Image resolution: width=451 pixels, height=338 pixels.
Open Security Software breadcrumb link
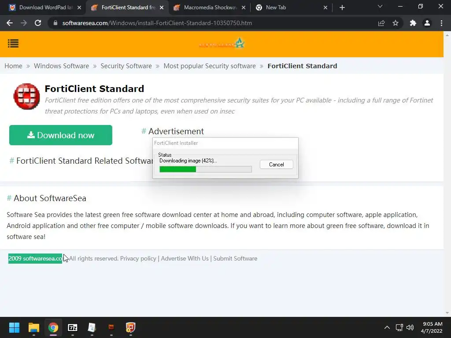tap(126, 66)
